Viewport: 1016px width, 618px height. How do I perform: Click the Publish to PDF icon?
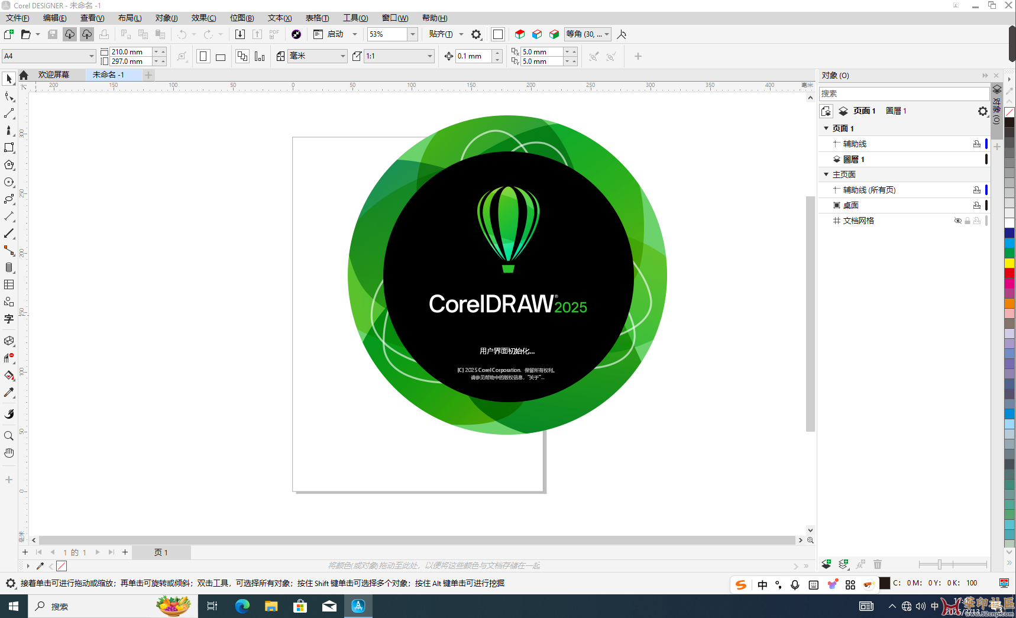274,34
